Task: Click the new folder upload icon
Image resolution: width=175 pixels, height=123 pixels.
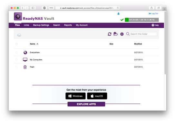Action: [115, 34]
